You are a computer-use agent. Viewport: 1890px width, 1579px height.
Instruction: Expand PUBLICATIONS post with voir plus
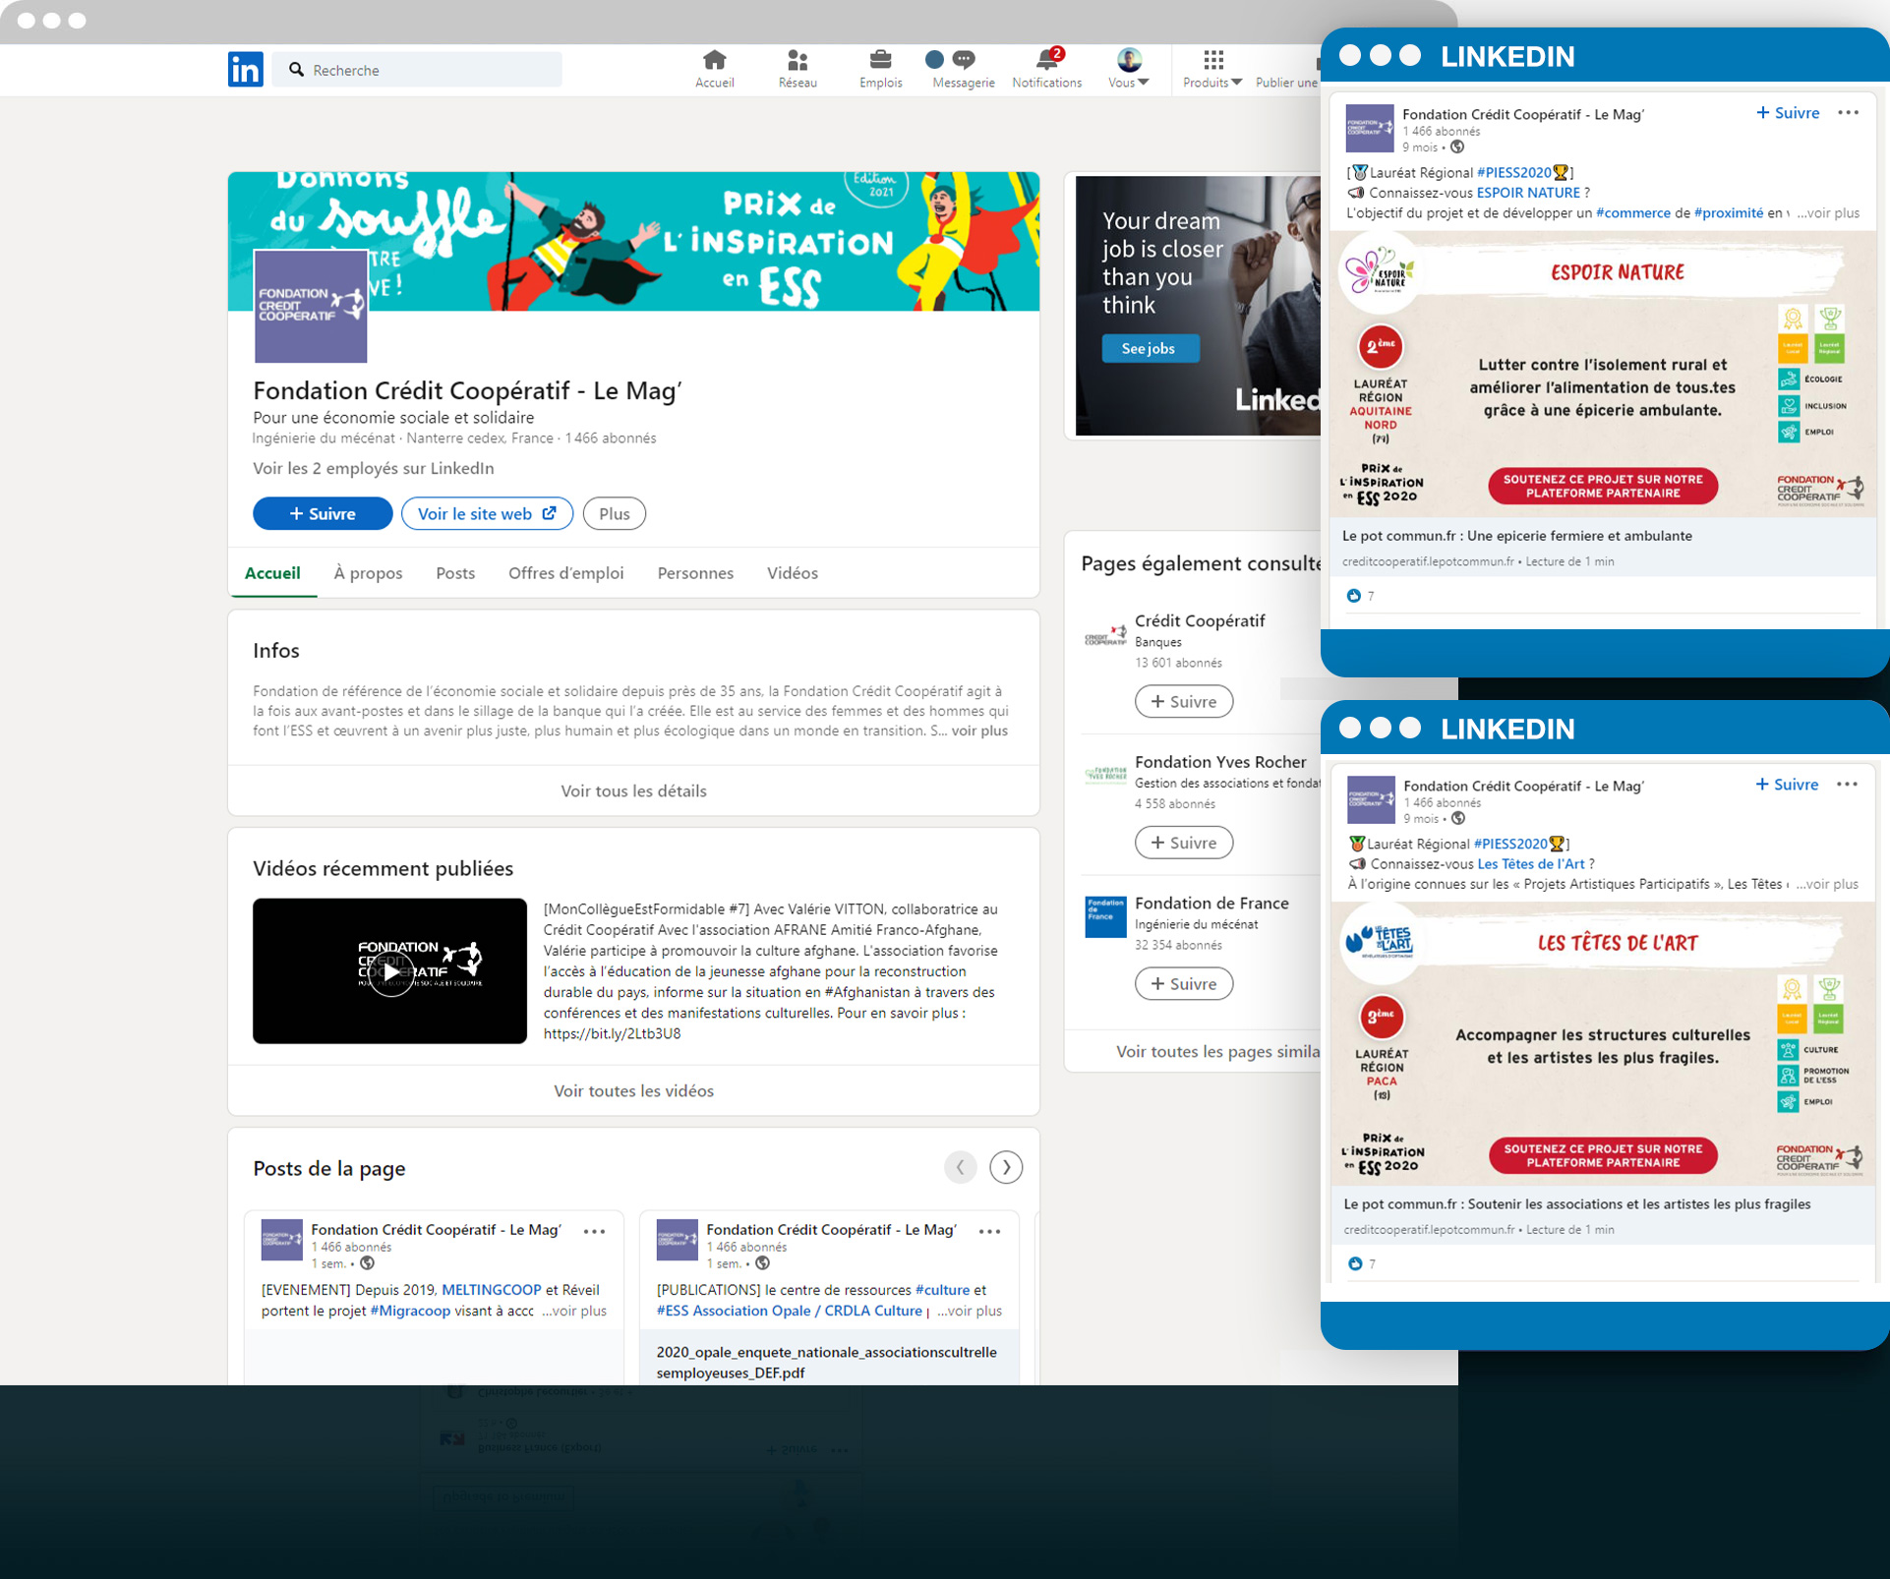[971, 1311]
